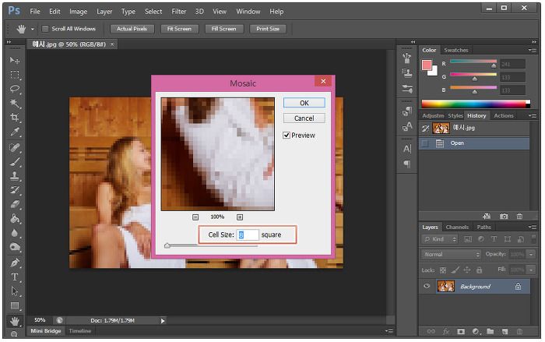Zoom out Mosaic preview minus button

coord(195,217)
